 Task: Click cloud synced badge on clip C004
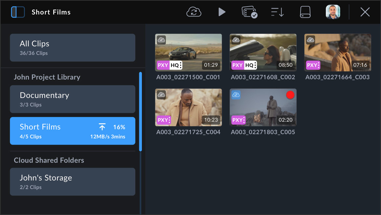161,95
